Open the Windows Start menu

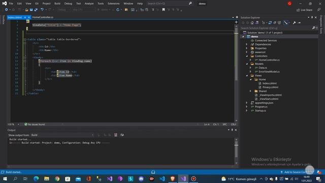pyautogui.click(x=5, y=179)
